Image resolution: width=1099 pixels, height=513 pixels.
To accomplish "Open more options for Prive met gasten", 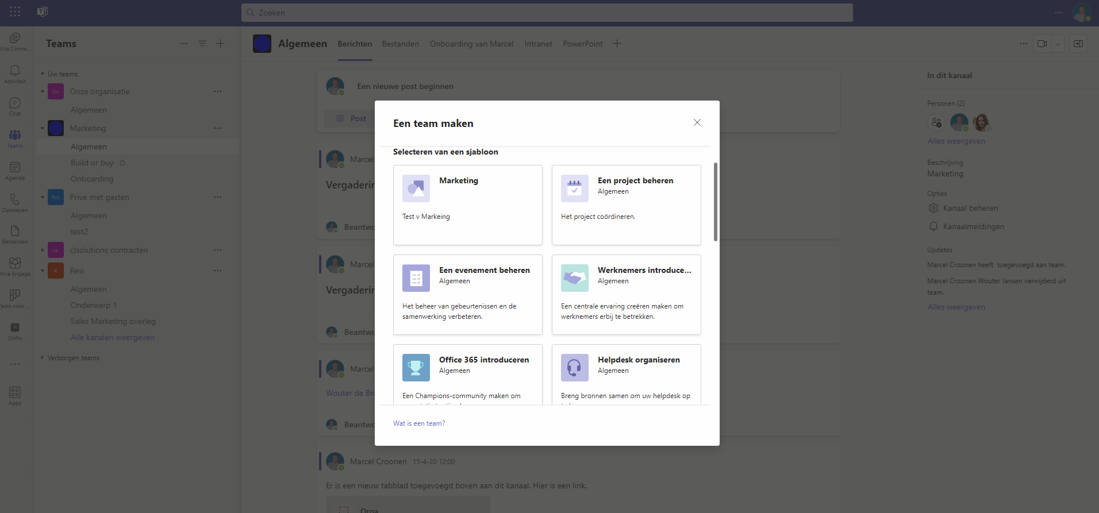I will click(218, 197).
